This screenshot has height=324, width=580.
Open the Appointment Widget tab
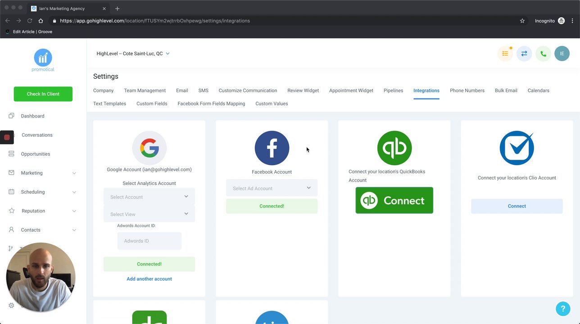pos(351,90)
